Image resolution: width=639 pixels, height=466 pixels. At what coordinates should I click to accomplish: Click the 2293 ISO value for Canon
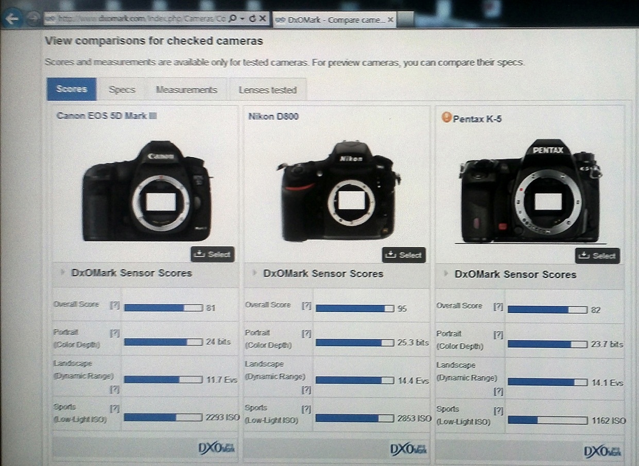pos(222,417)
